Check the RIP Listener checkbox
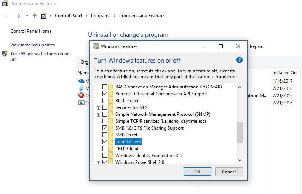This screenshot has width=302, height=194. 105,101
